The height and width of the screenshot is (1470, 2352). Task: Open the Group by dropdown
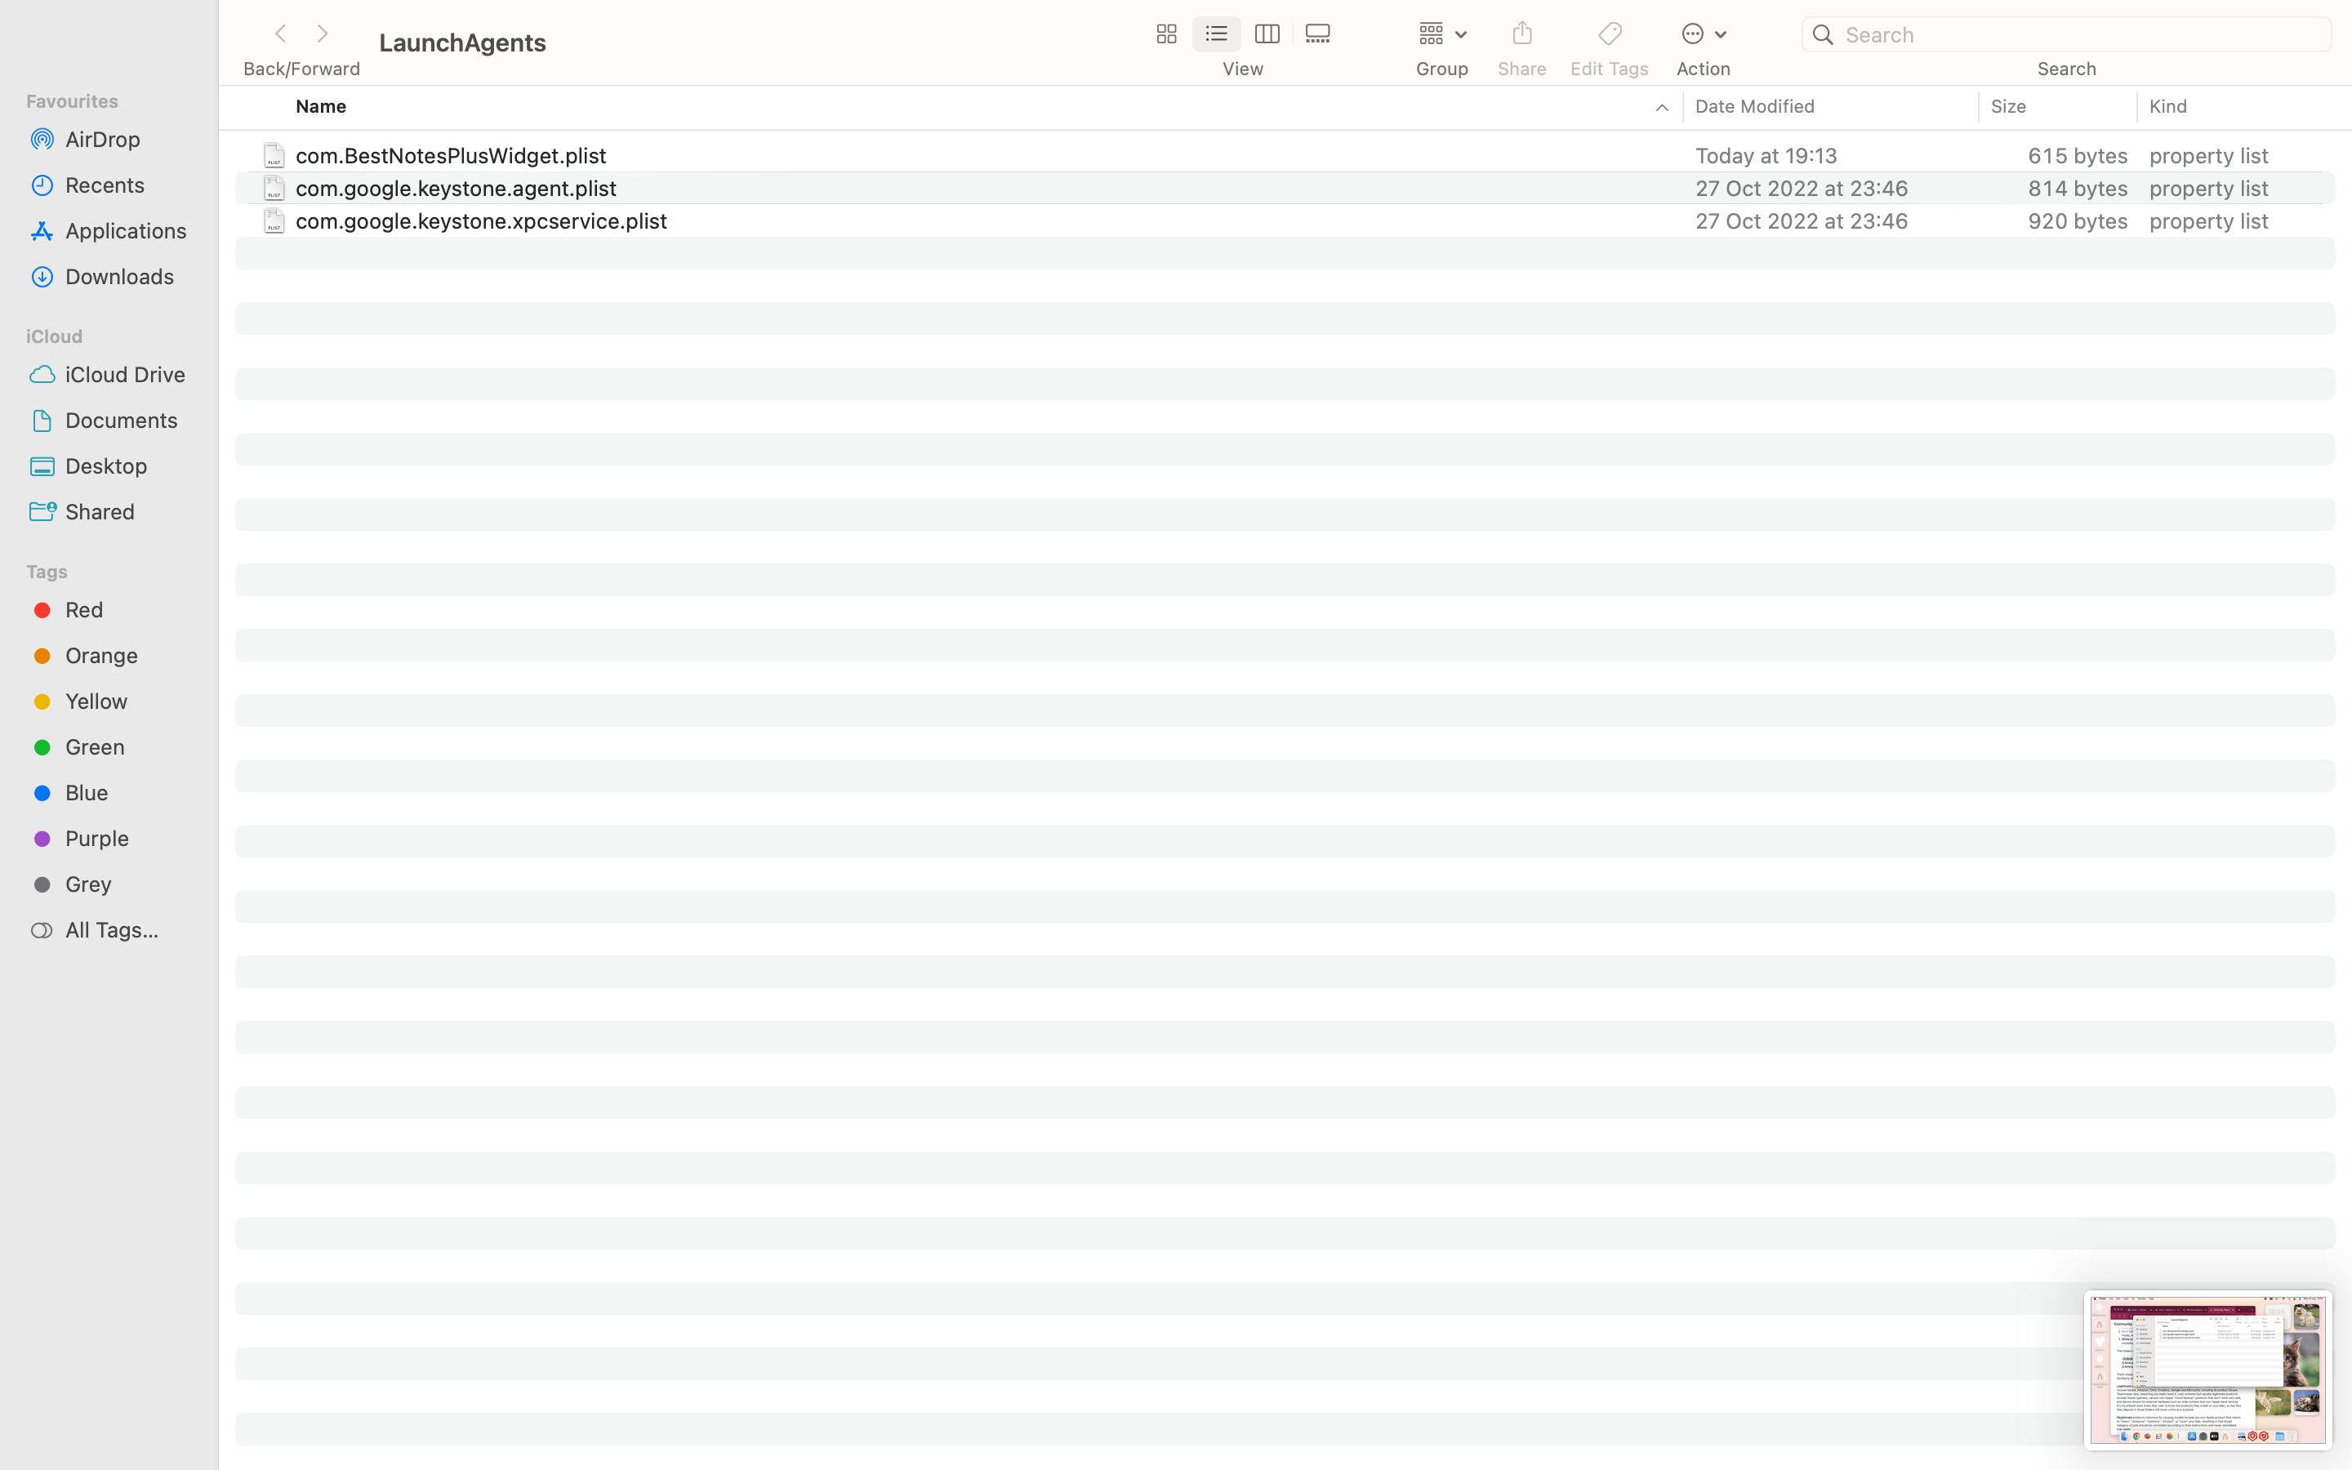(1441, 34)
